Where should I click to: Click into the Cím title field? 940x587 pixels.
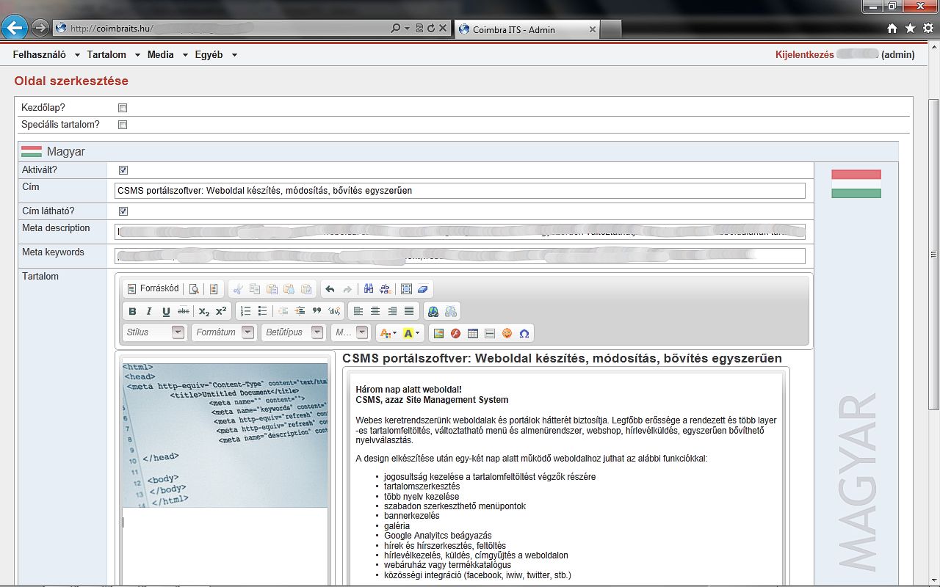click(x=460, y=190)
